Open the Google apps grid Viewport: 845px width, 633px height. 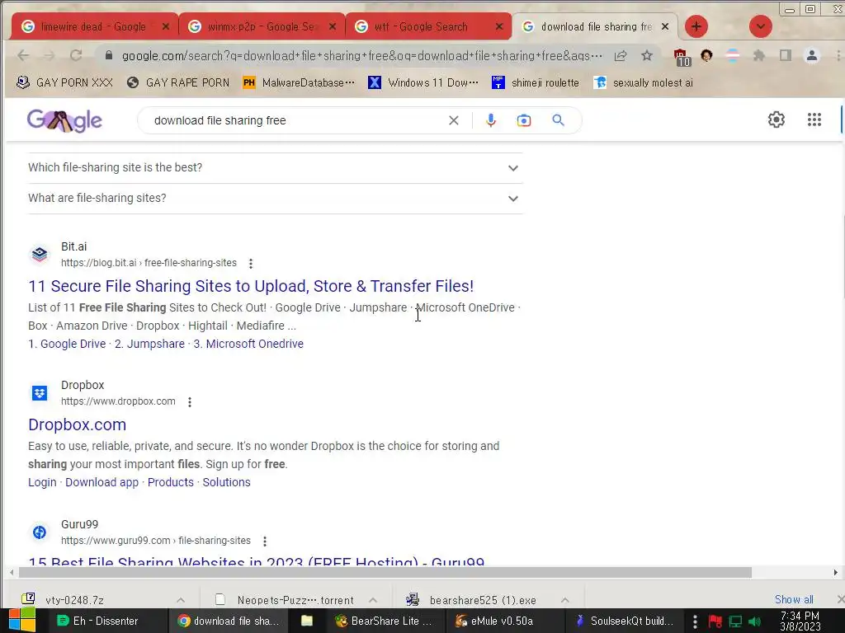click(814, 120)
